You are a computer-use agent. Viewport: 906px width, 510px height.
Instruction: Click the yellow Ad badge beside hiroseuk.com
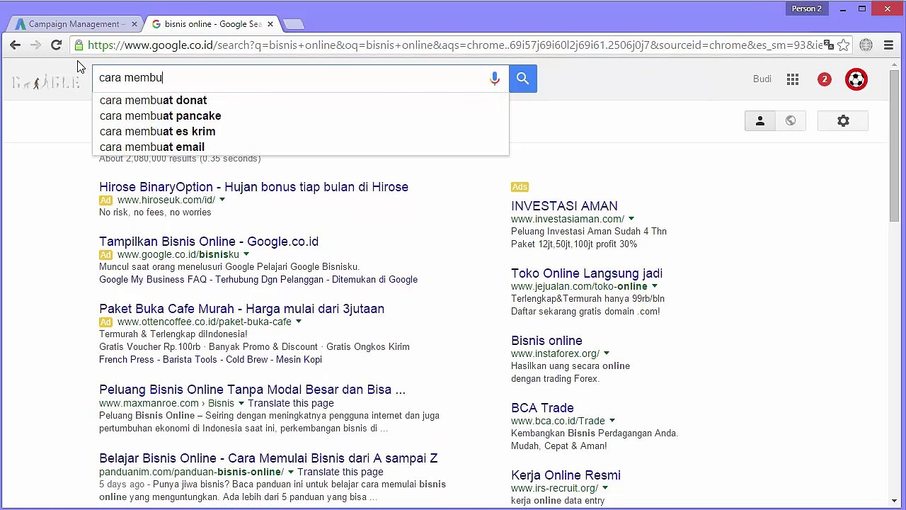105,200
